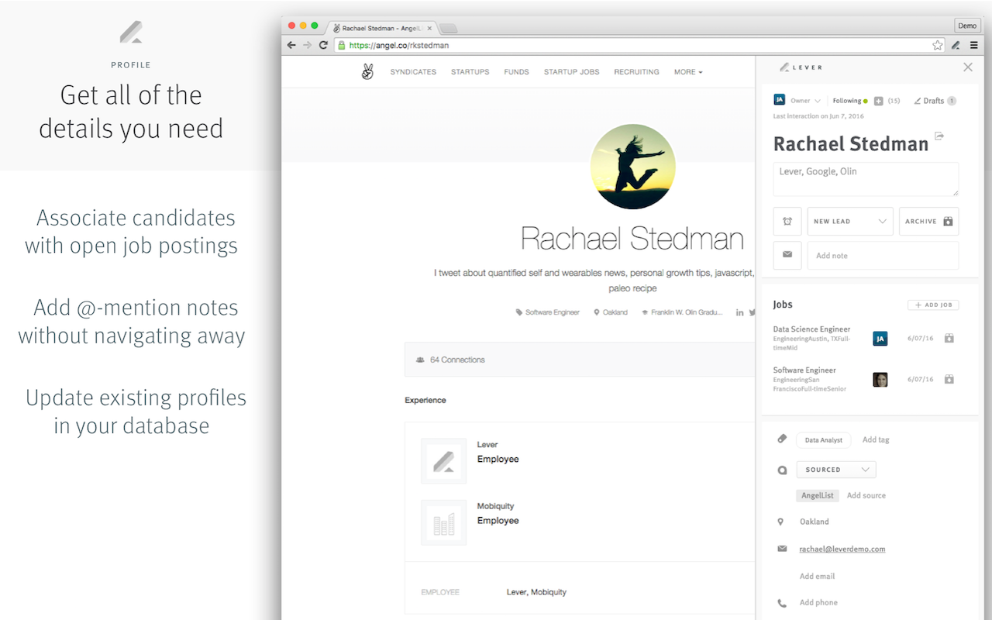
Task: Open Drafts with pencil icon
Action: pyautogui.click(x=935, y=101)
